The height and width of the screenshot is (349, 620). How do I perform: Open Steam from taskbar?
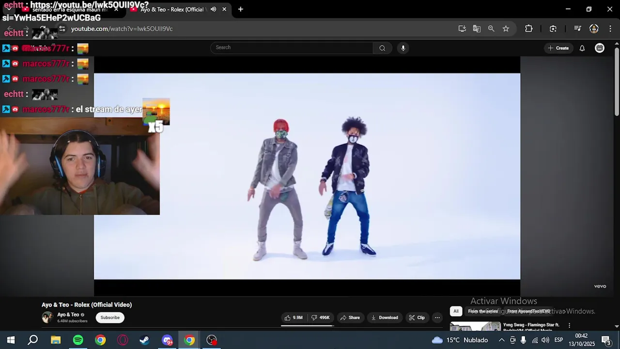pos(144,340)
